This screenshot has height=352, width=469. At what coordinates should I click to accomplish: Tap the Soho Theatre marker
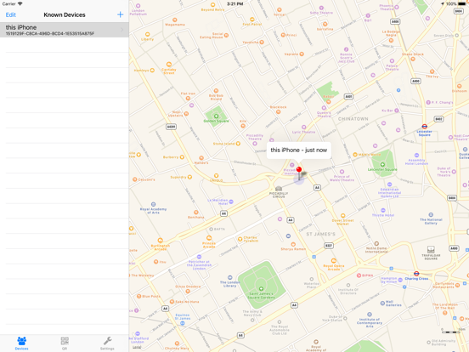(321, 9)
